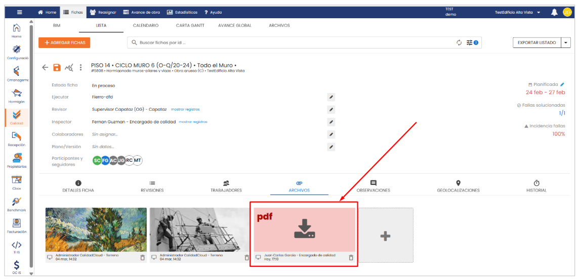The image size is (577, 280).
Task: Open the Observaciones tab
Action: click(373, 186)
